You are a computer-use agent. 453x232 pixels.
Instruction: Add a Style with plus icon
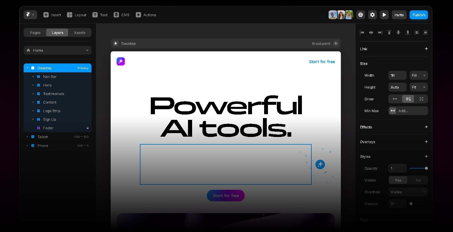pos(426,156)
